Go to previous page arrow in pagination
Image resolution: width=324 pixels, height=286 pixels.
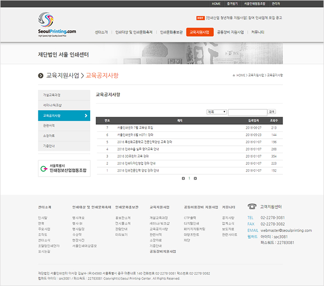coord(183,178)
